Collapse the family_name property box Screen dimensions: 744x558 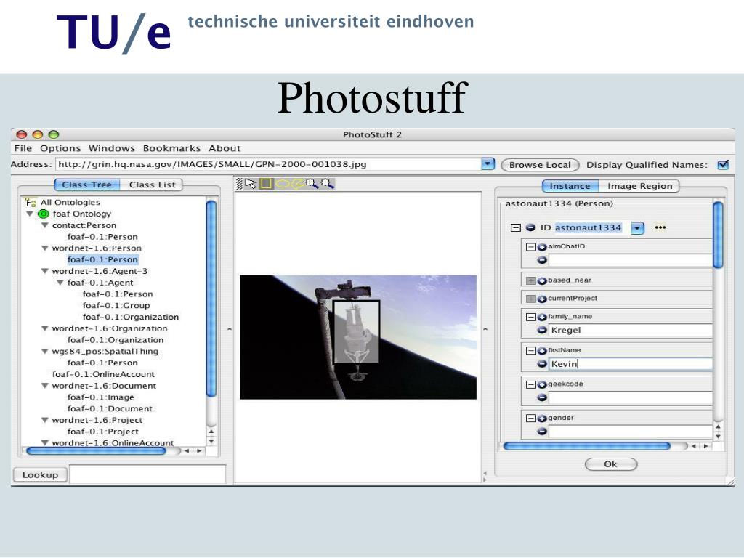[x=531, y=317]
